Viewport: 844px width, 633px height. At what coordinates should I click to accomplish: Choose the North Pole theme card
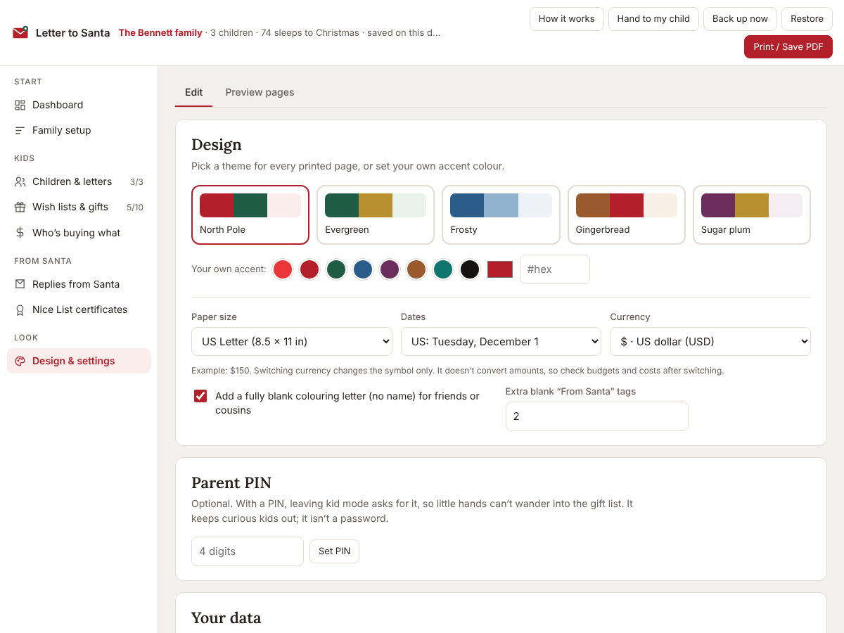(x=250, y=215)
